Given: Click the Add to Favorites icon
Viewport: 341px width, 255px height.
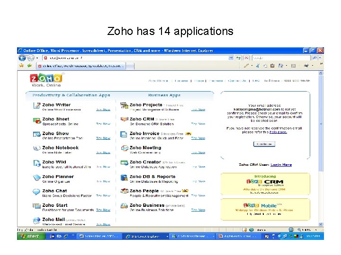Looking at the screenshot, I should 29,66.
